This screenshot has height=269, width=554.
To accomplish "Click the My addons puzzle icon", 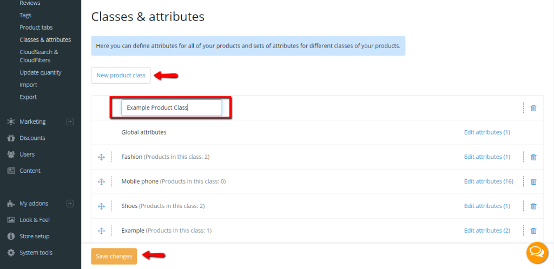I will click(x=11, y=204).
